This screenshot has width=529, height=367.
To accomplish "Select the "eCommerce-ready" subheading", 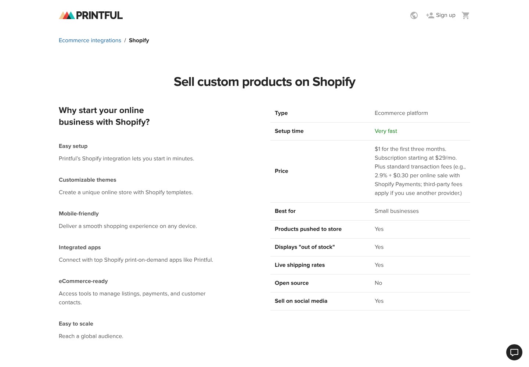I will (x=83, y=281).
